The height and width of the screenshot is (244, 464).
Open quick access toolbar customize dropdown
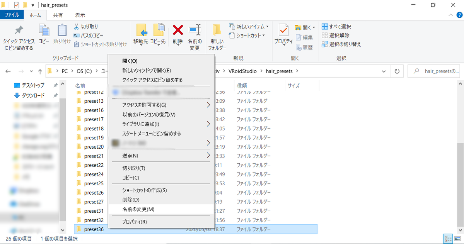pos(33,5)
